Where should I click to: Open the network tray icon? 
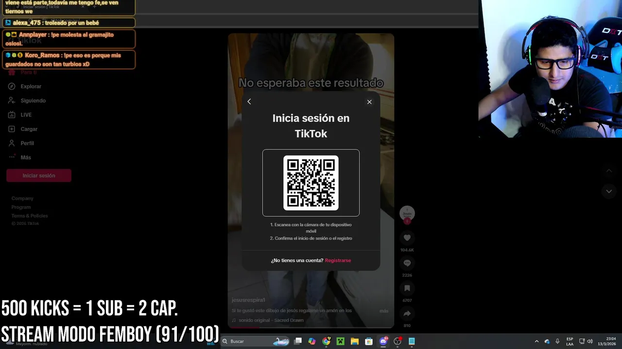click(582, 341)
